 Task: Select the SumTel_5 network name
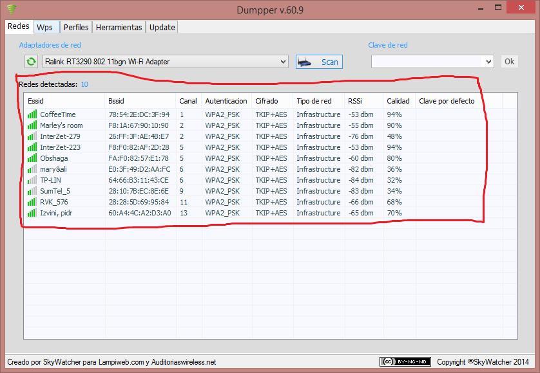[55, 191]
